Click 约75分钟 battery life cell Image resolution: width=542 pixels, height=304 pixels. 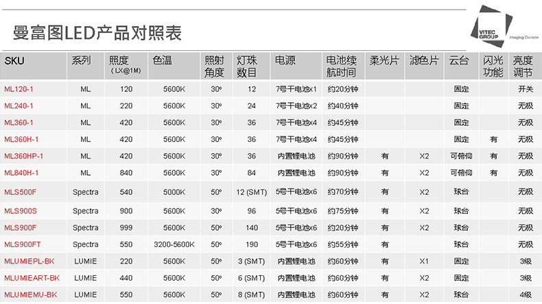pos(343,211)
